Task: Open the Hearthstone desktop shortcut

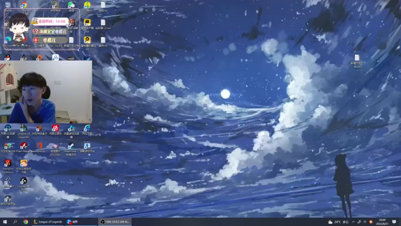Action: click(55, 7)
